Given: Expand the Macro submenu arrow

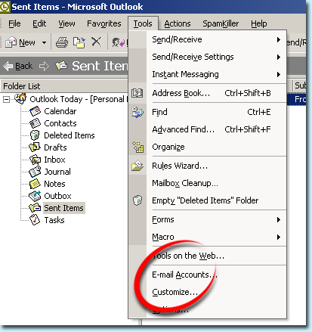Looking at the screenshot, I should coord(279,237).
